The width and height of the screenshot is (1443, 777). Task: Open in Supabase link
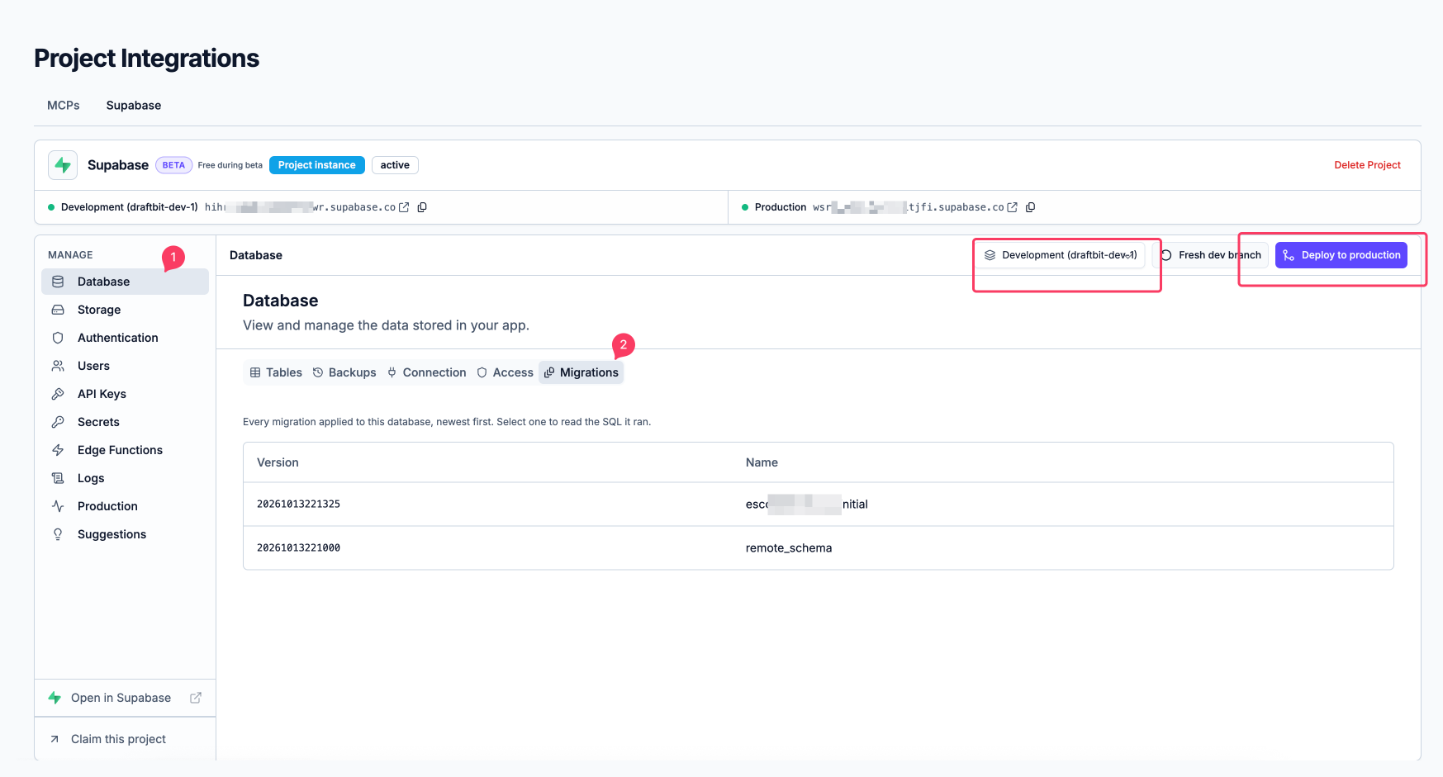pos(125,698)
